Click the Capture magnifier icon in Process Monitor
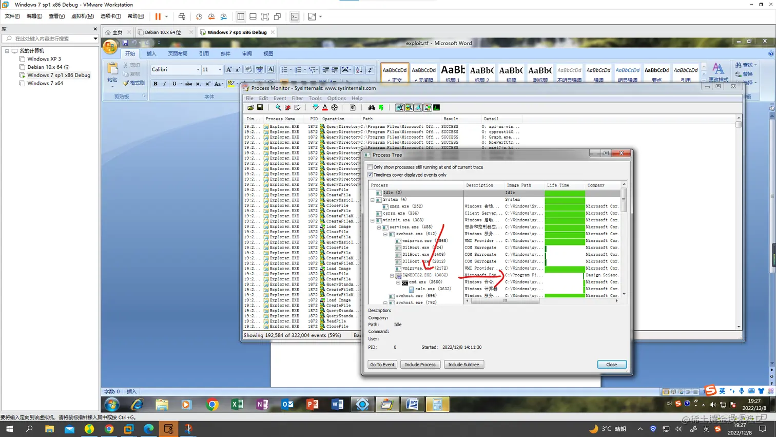 pyautogui.click(x=278, y=108)
